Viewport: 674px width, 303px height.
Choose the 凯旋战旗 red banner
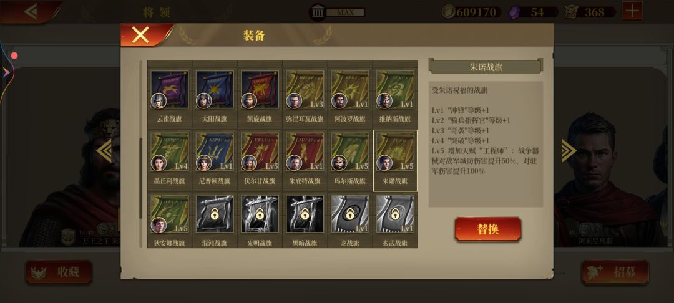[x=260, y=90]
